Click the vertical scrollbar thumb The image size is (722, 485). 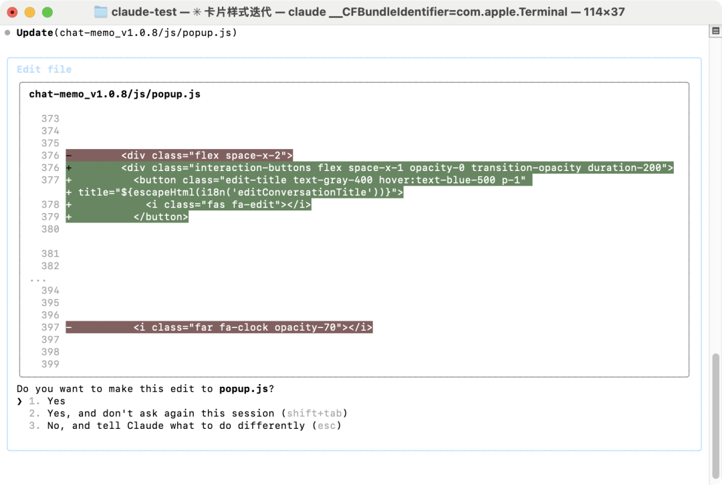click(x=715, y=416)
